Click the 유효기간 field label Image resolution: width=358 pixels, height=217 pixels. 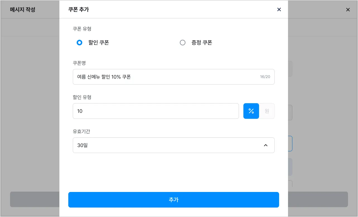tap(81, 131)
